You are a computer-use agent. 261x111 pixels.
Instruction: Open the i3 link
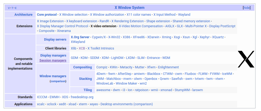coord(124,90)
